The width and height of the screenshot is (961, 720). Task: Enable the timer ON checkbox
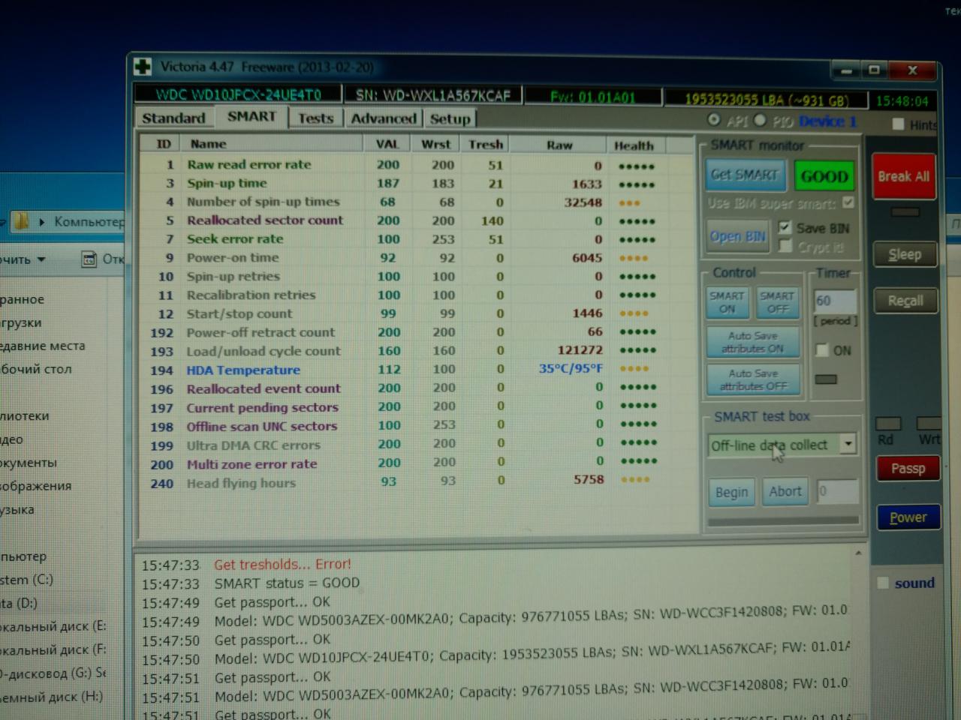pyautogui.click(x=822, y=350)
